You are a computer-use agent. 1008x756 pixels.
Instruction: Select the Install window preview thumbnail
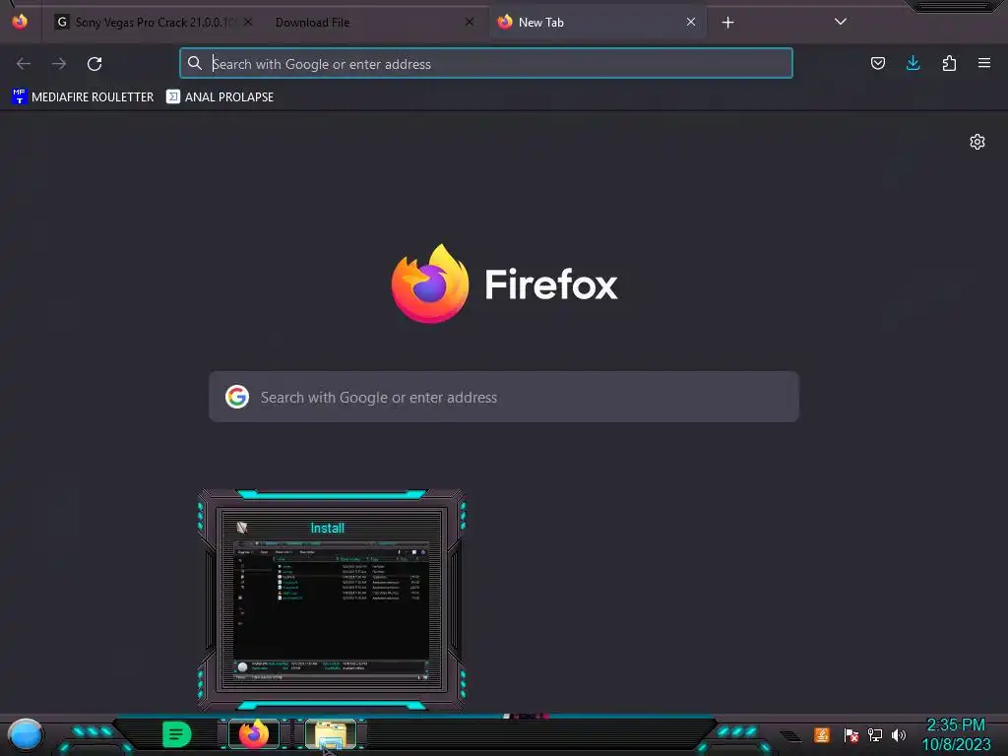[332, 599]
